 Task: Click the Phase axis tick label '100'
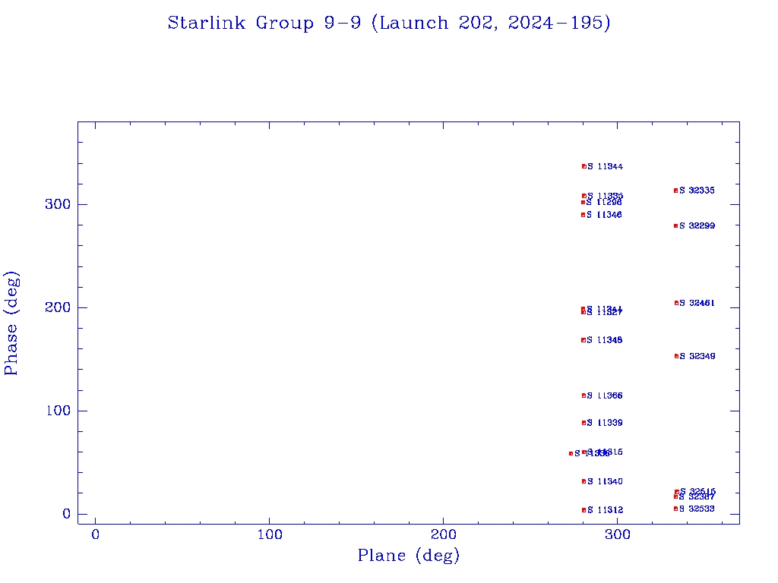58,411
